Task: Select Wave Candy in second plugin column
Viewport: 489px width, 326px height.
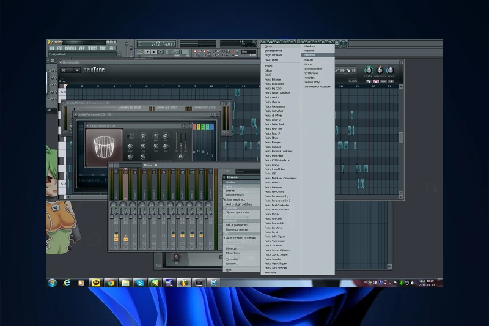Action: click(x=318, y=82)
